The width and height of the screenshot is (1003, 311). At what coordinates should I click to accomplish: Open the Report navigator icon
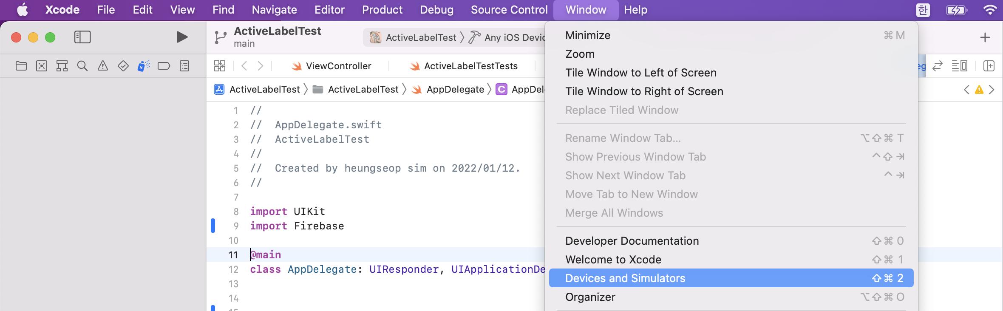coord(184,66)
